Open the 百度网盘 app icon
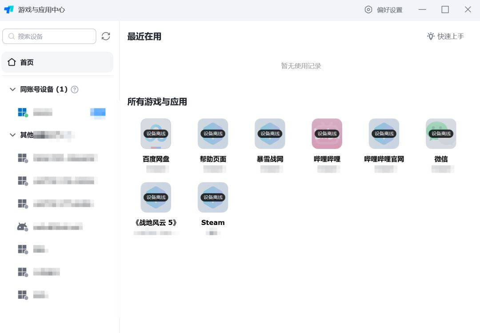Image resolution: width=480 pixels, height=333 pixels. pyautogui.click(x=156, y=133)
